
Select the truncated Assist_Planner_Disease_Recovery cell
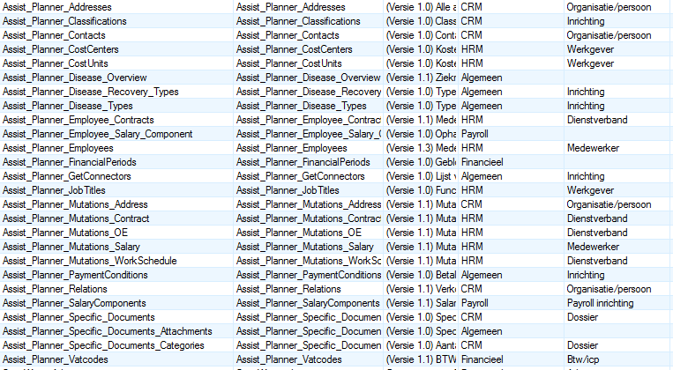(x=308, y=92)
